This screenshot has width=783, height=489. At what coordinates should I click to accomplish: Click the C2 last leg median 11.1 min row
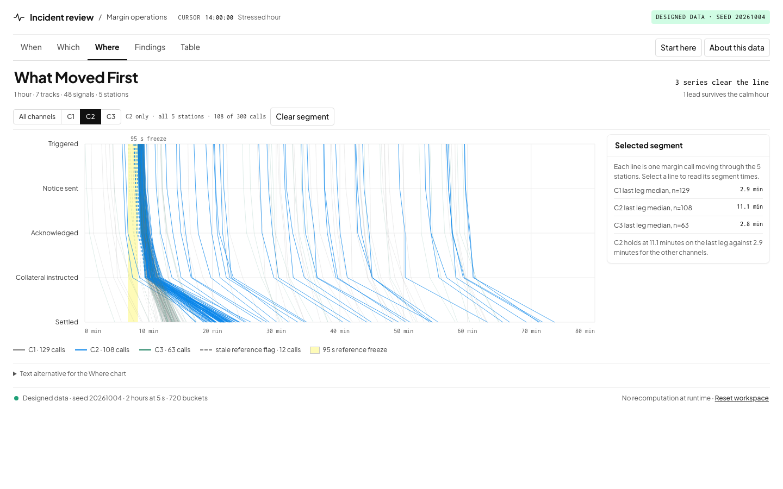click(x=688, y=208)
